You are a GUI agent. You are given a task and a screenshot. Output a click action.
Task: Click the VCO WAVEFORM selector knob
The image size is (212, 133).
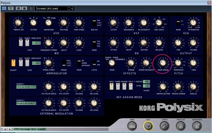tap(49, 23)
